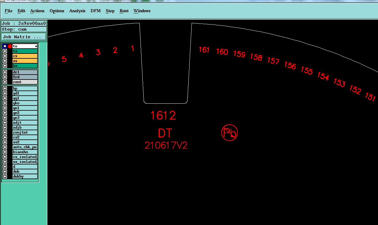Screen dimensions: 378x225
Task: Toggle display checkbox for layer bs
Action: coord(5,66)
